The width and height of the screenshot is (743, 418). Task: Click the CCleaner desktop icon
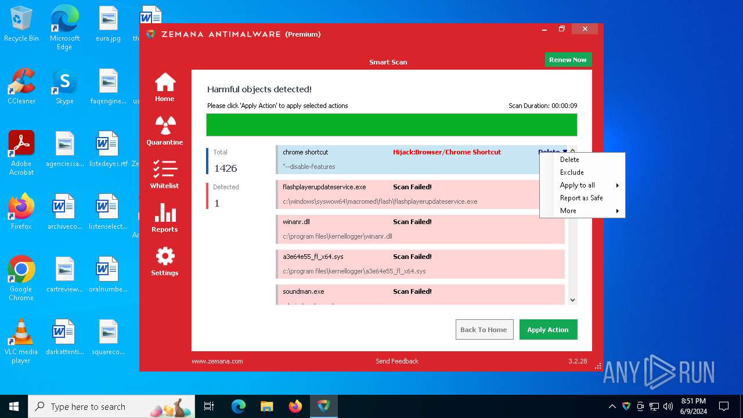click(x=21, y=87)
